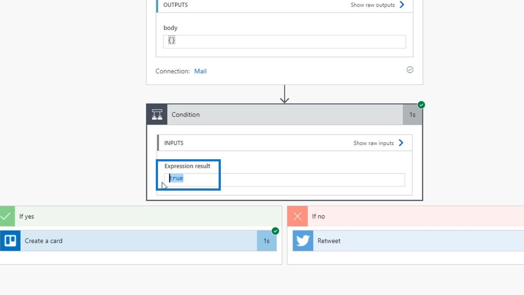Click the highlighted true value text

pos(176,178)
